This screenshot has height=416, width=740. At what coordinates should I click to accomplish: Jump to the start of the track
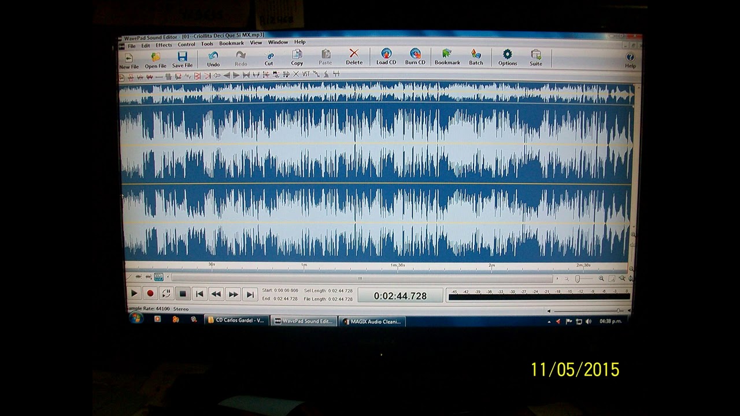click(x=199, y=294)
